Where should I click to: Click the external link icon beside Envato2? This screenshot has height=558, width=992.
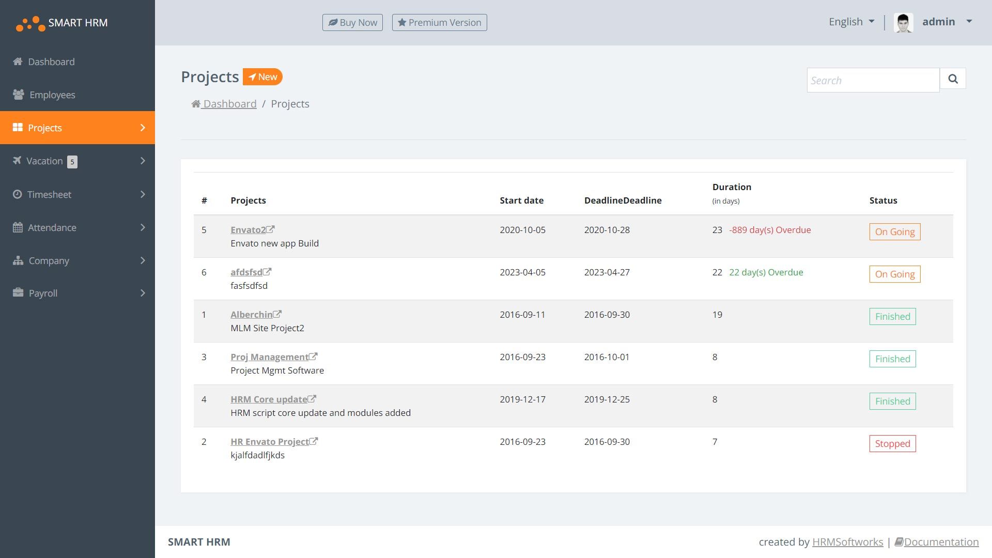click(x=271, y=229)
